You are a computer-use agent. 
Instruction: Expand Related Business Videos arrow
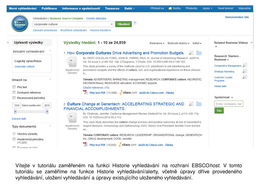click(x=216, y=46)
